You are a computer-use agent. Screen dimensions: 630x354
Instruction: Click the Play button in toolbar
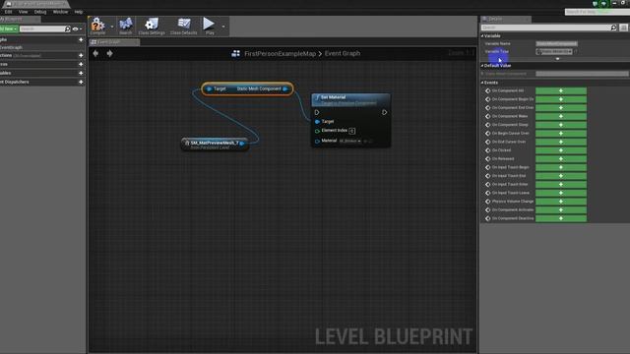click(209, 27)
